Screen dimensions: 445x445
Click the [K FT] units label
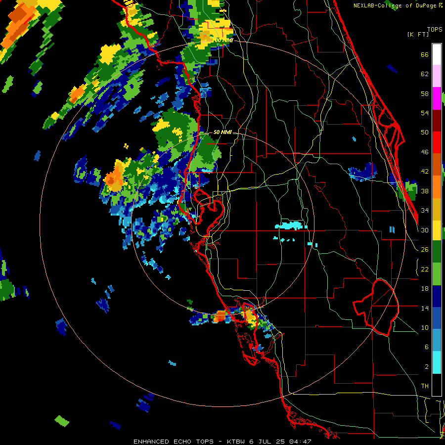[x=418, y=34]
